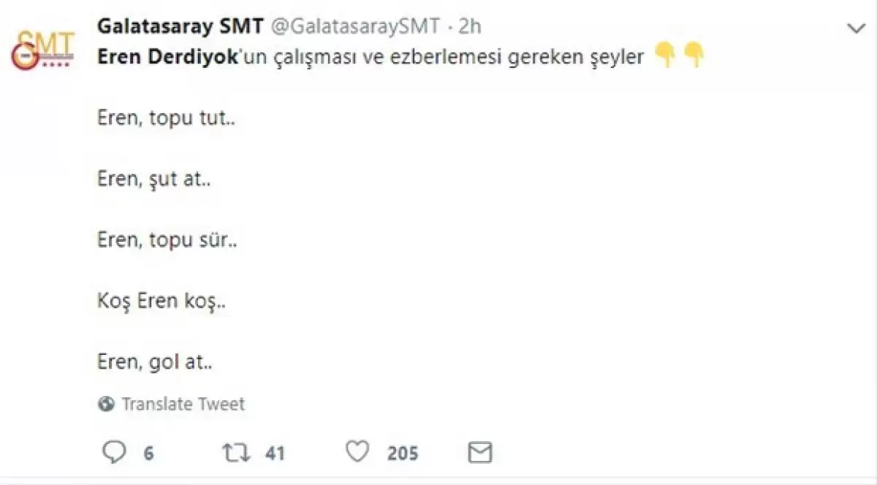Click the retweet count 41

(274, 454)
